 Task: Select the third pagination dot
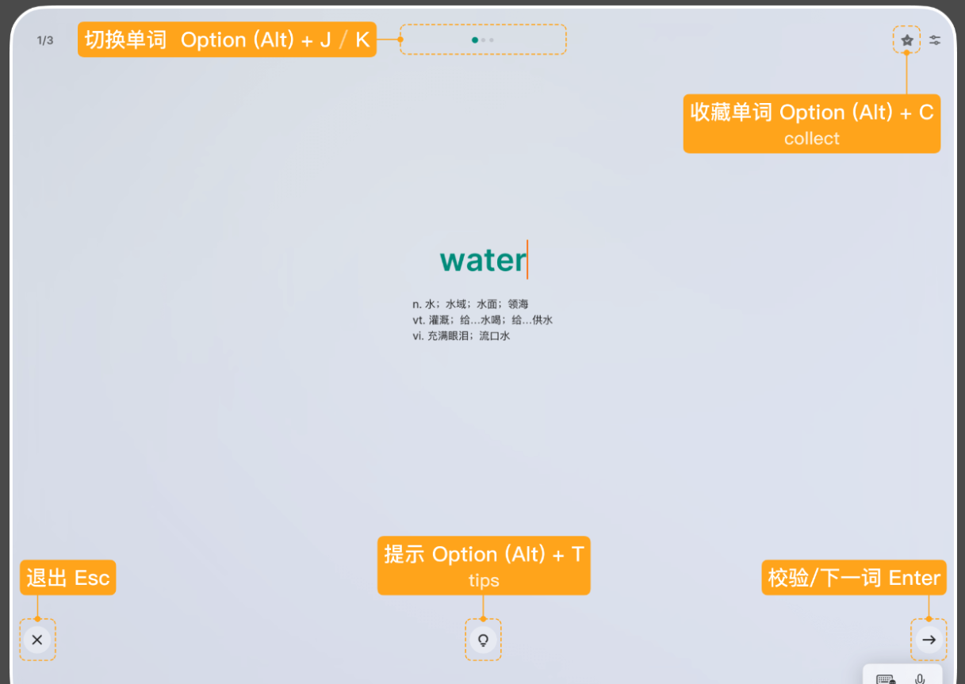point(492,40)
